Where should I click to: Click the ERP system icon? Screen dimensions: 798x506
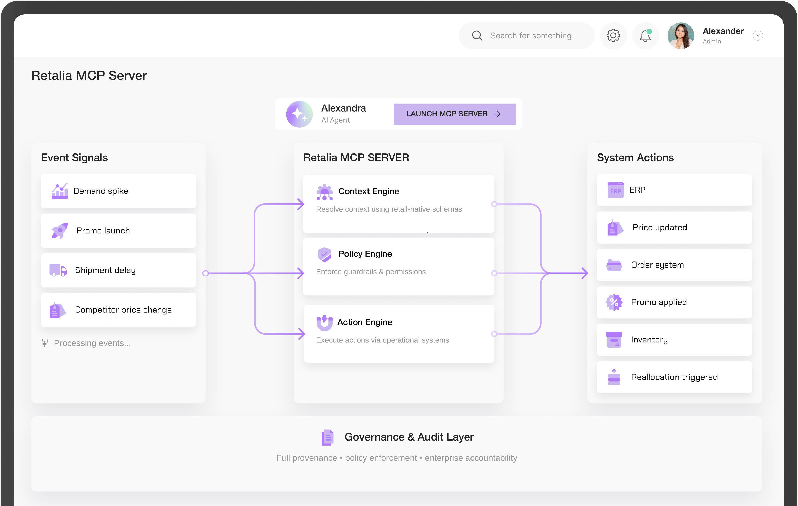point(616,190)
